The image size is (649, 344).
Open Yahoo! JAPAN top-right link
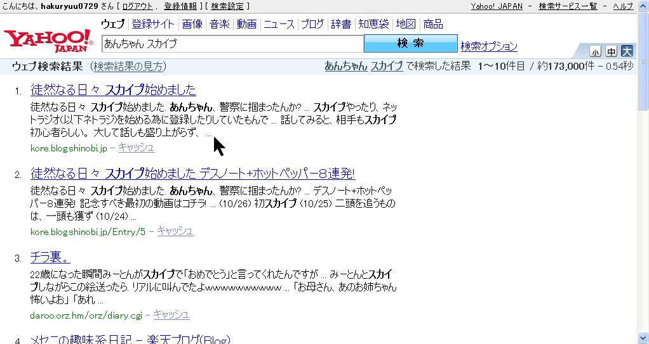pyautogui.click(x=497, y=6)
